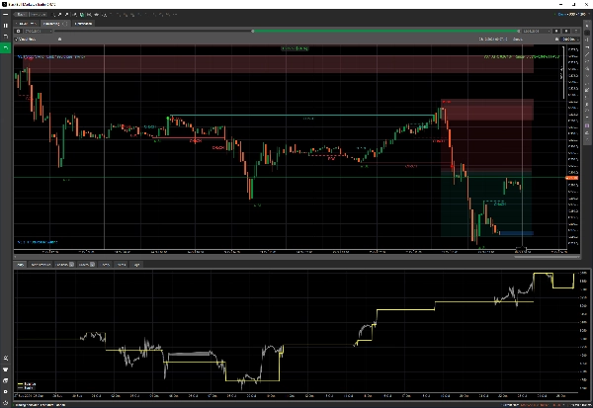The image size is (593, 408).
Task: Switch to the middle tab with the toggle
Action: point(54,24)
